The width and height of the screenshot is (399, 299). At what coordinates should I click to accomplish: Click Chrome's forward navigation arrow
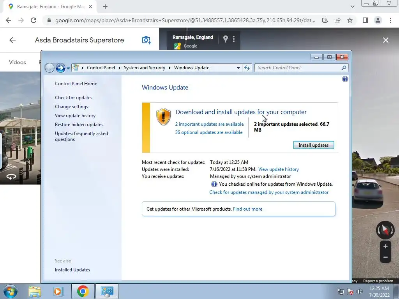[21, 20]
